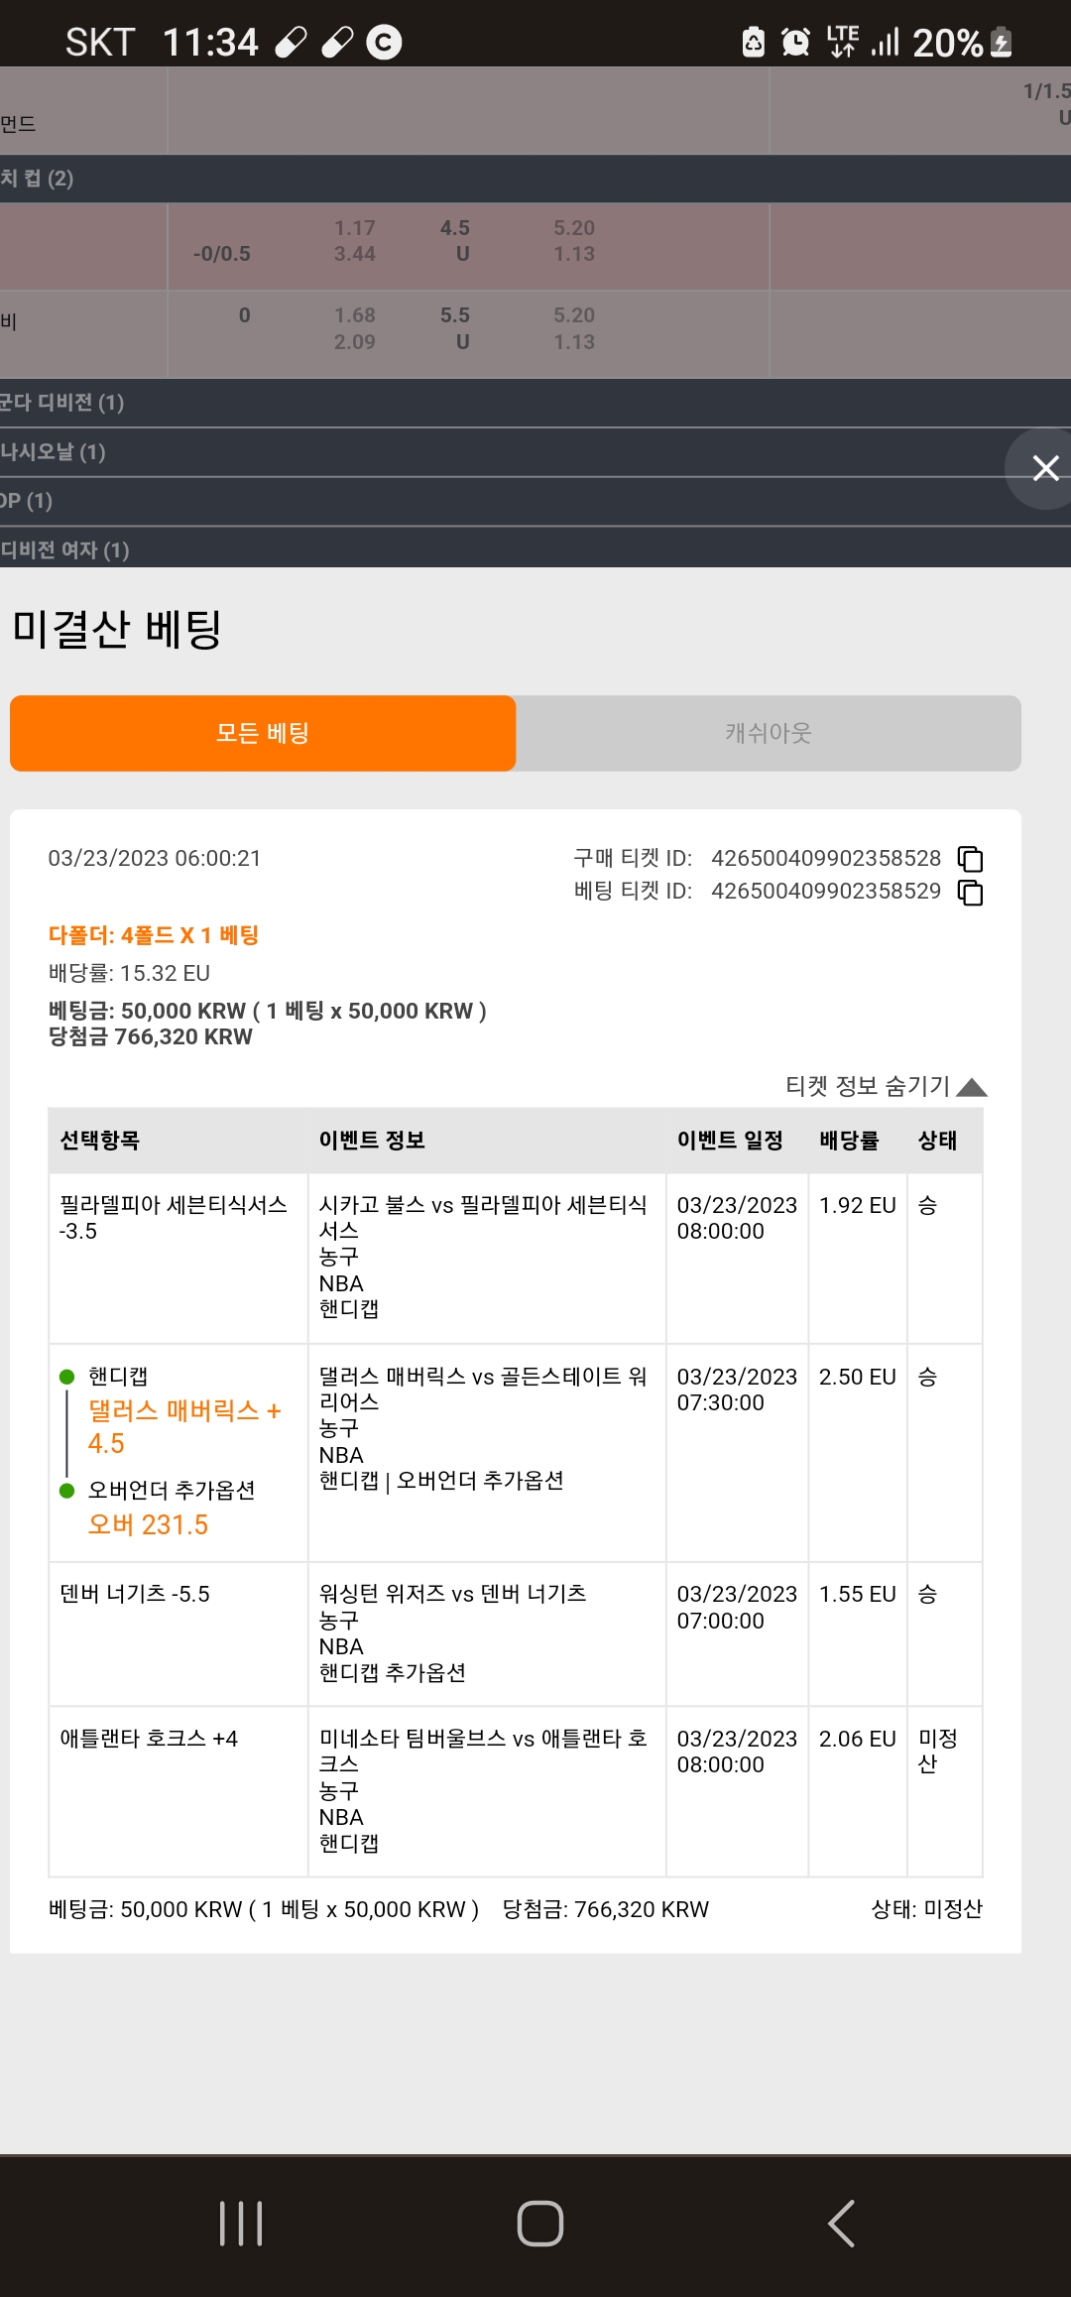Tap the Android recent apps icon

click(x=241, y=2223)
